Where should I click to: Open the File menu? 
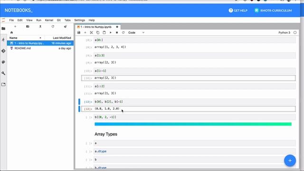tap(11, 20)
